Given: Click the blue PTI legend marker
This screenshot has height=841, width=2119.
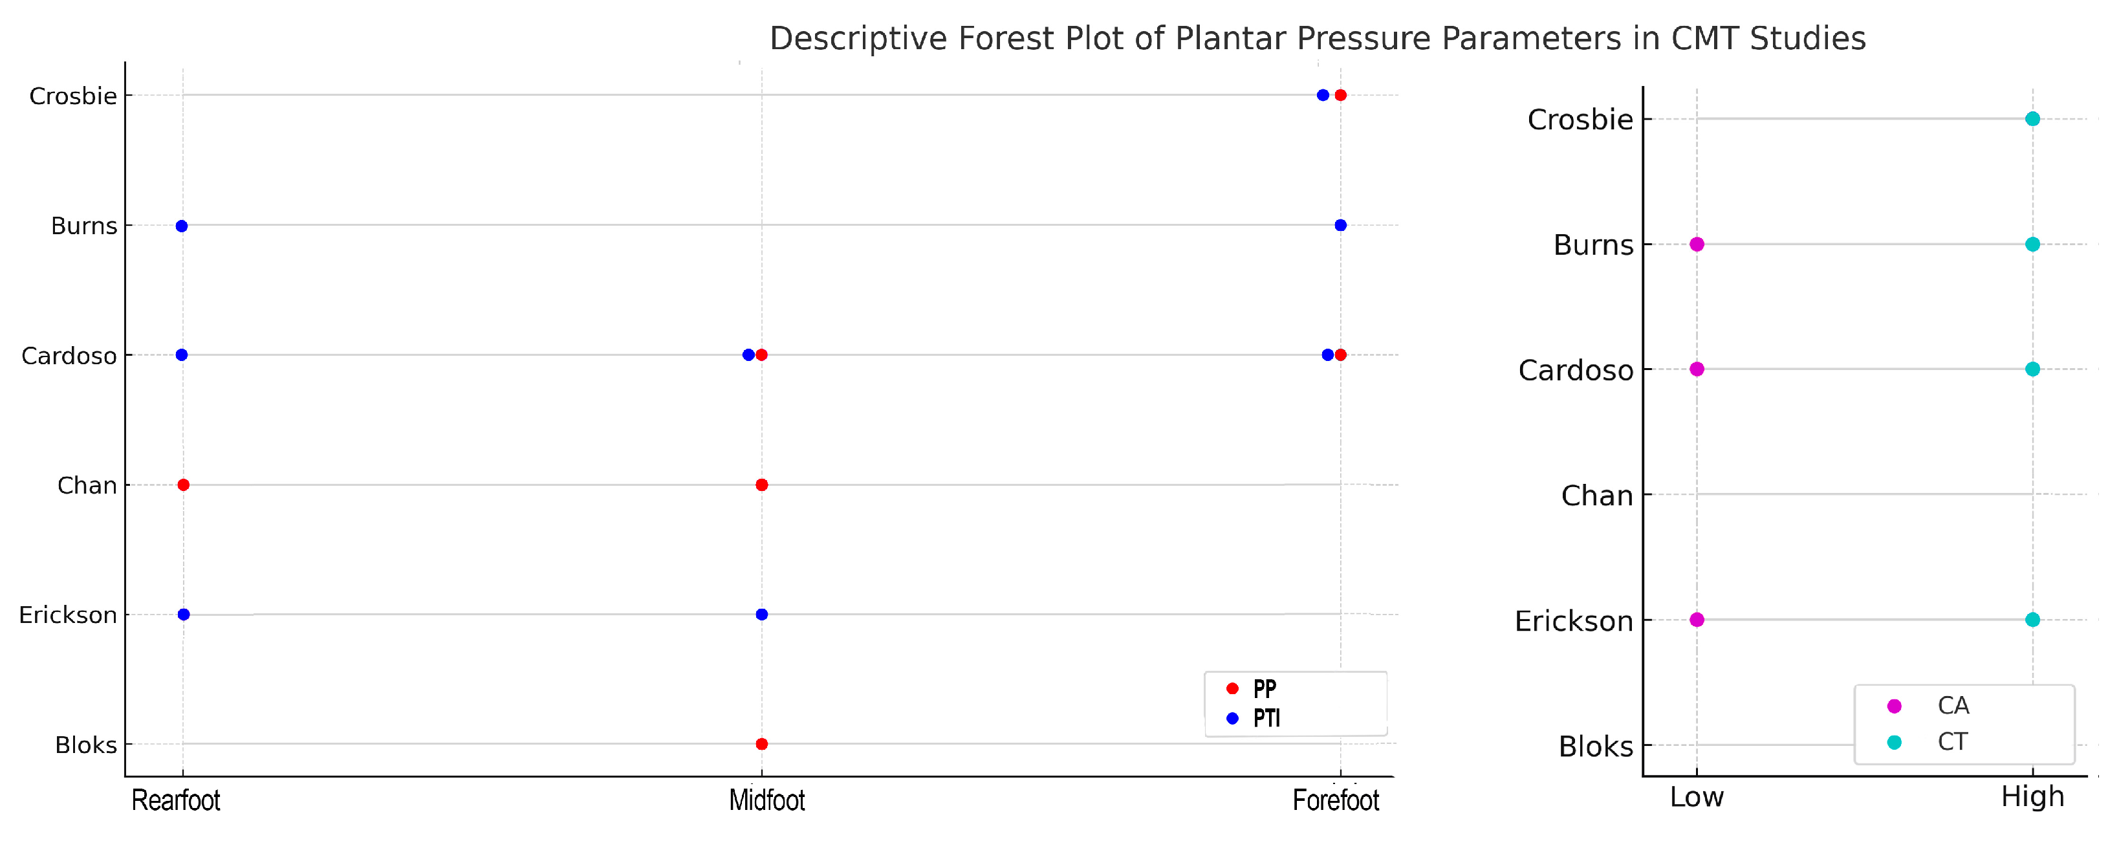Looking at the screenshot, I should click(x=1232, y=718).
